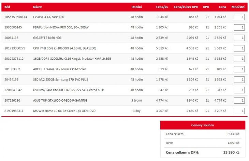Click the 3 dny delivery time
This screenshot has width=249, height=161.
tap(136, 111)
